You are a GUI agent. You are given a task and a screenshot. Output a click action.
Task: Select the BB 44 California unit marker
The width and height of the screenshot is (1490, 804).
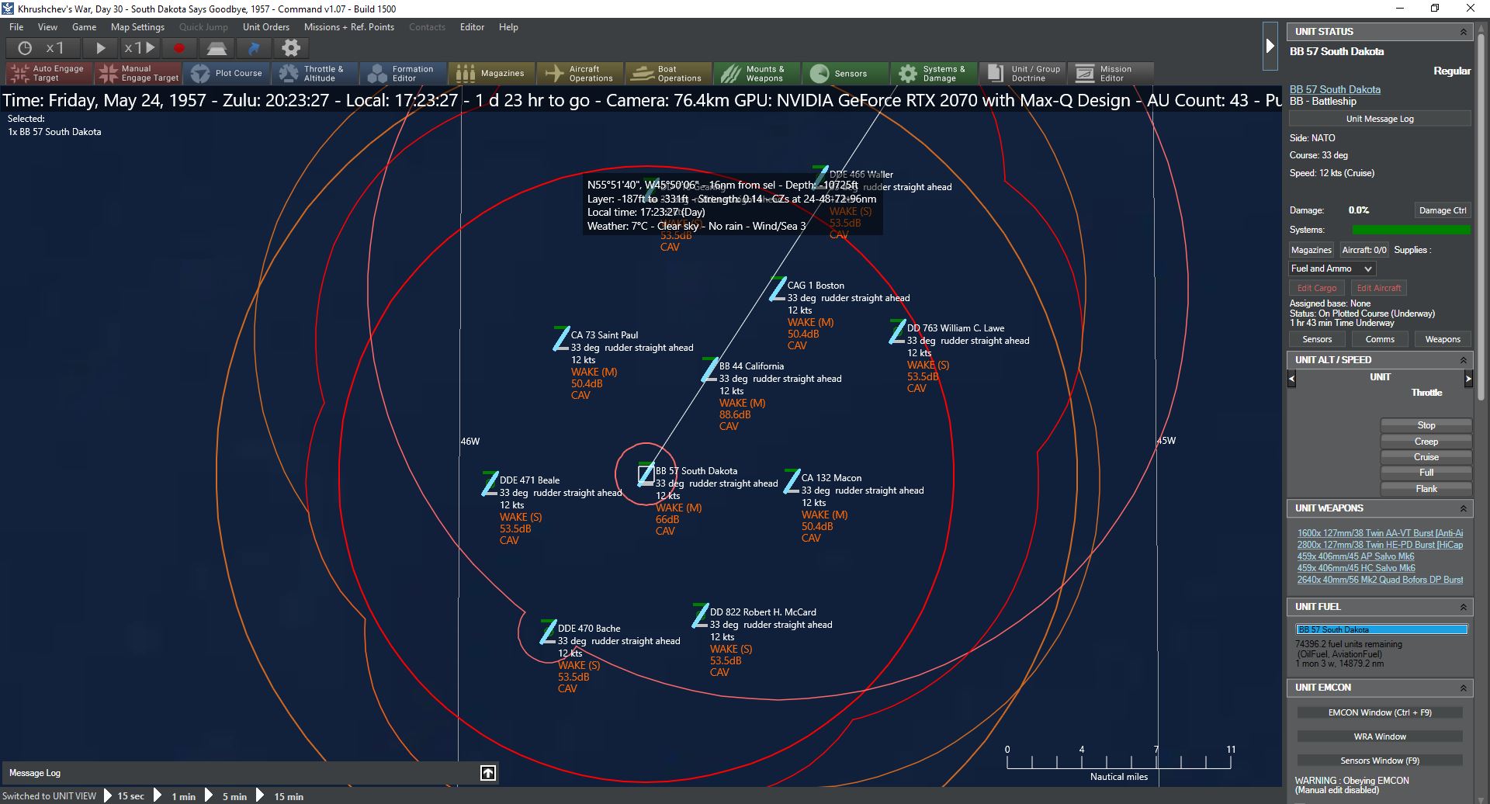709,369
